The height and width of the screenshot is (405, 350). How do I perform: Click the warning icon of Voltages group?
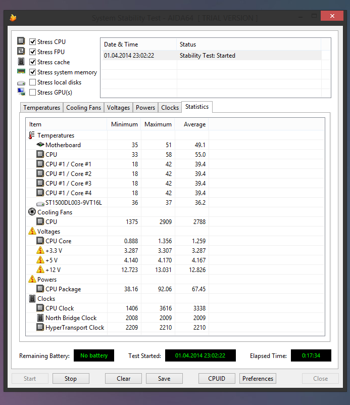point(32,231)
